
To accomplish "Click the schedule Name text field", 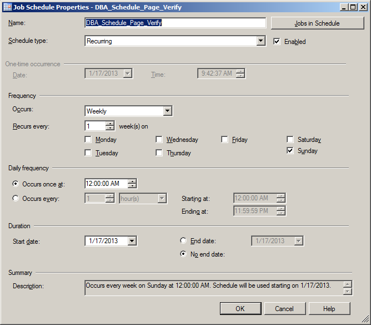I will [x=176, y=23].
